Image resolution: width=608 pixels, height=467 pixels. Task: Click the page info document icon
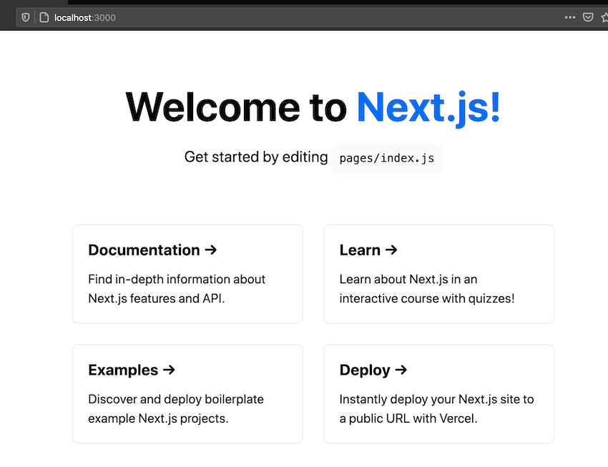(x=44, y=17)
